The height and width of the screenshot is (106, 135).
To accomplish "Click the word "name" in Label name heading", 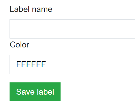I will (42, 10).
